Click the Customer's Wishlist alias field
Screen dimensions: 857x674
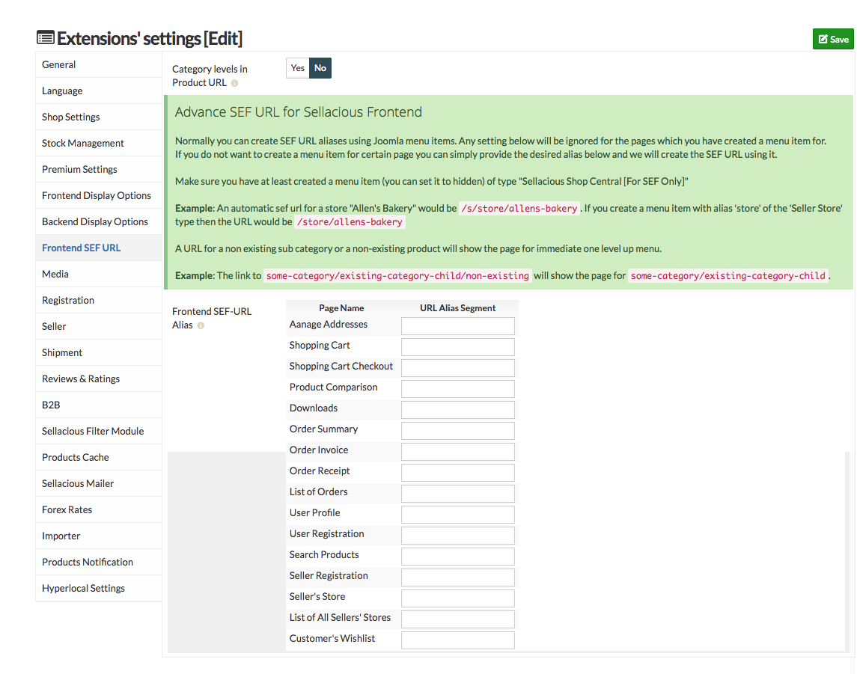pos(458,640)
